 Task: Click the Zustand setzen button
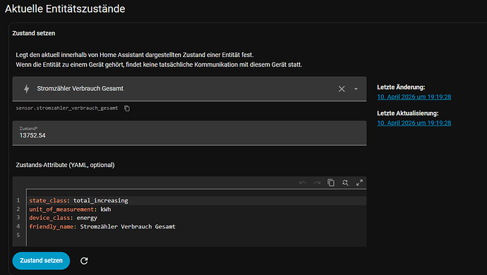tap(41, 261)
